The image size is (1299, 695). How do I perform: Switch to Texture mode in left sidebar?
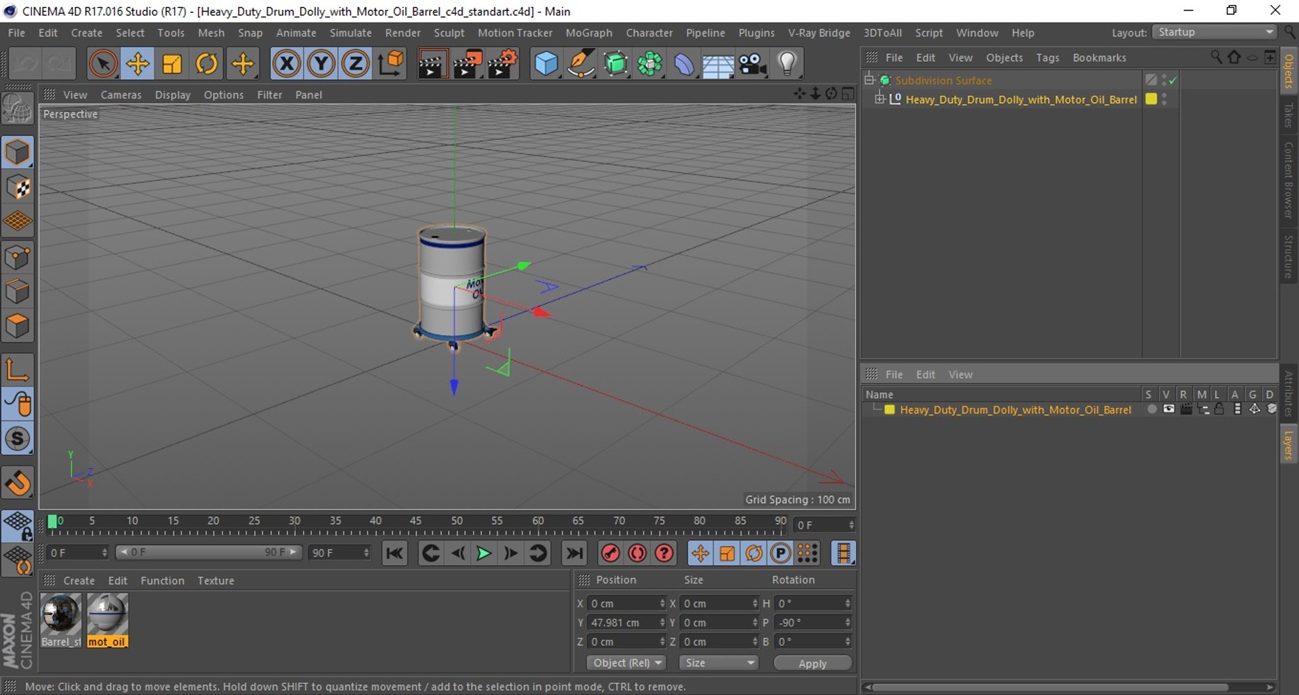point(18,187)
